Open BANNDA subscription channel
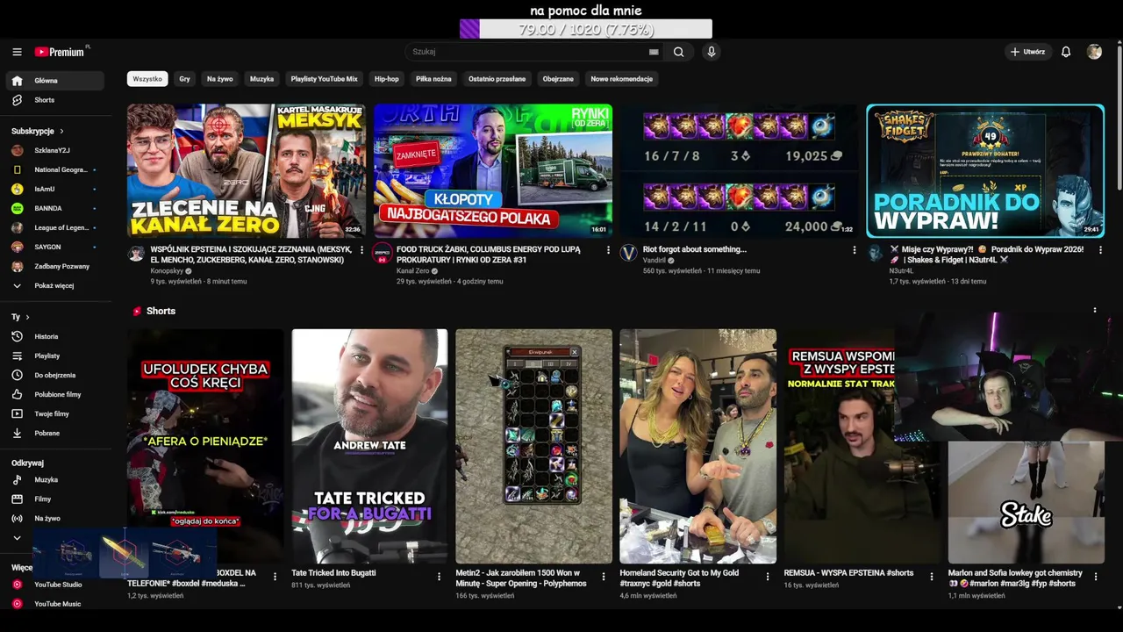The width and height of the screenshot is (1123, 632). [54, 208]
